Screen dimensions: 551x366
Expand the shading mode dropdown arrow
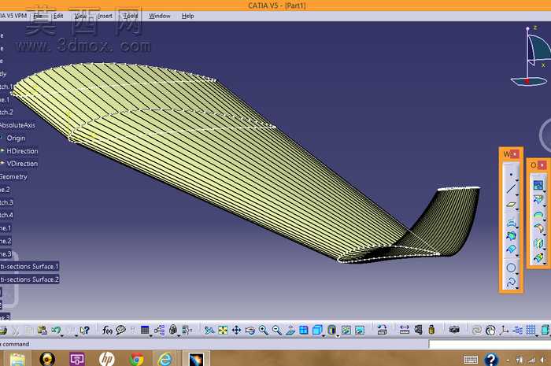[338, 335]
